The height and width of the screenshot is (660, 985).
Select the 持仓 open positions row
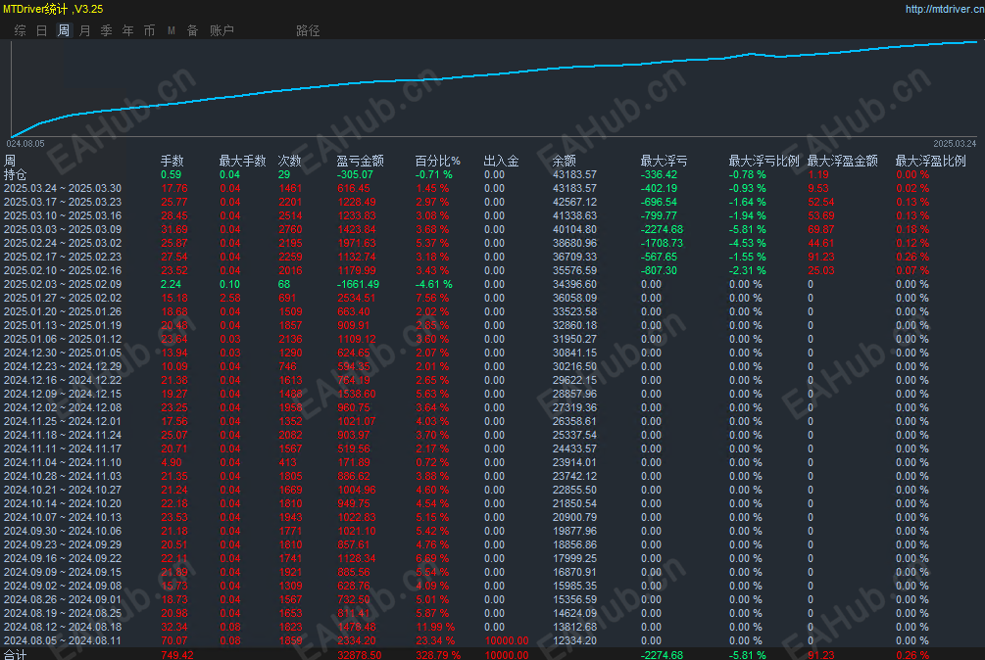pos(492,174)
